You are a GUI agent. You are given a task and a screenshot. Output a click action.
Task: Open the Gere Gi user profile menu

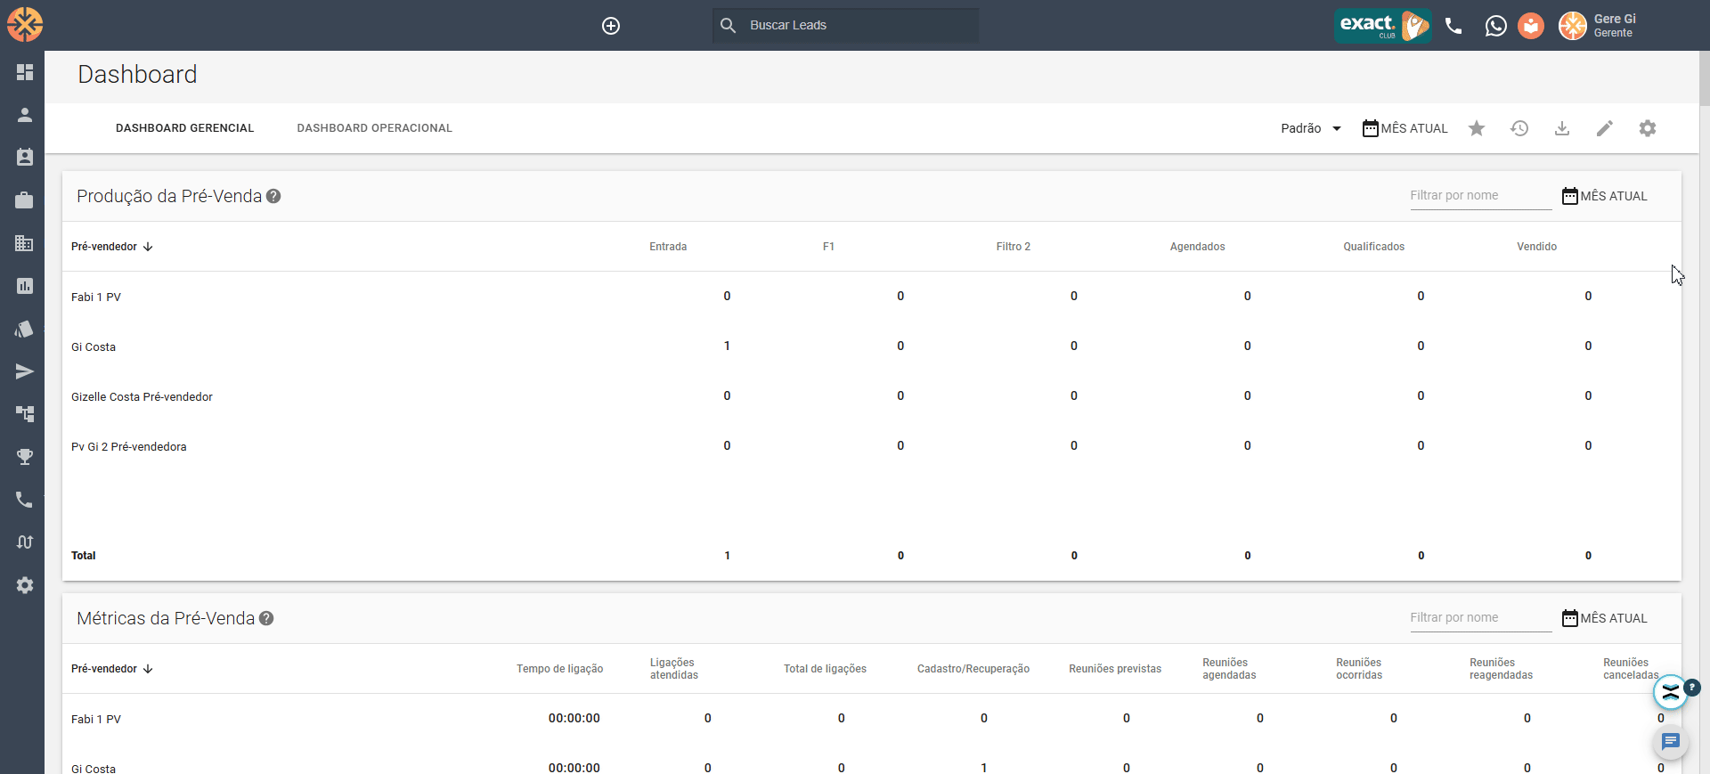click(1600, 26)
